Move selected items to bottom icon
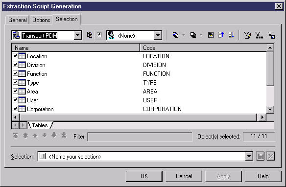The height and width of the screenshot is (187, 286). click(231, 35)
